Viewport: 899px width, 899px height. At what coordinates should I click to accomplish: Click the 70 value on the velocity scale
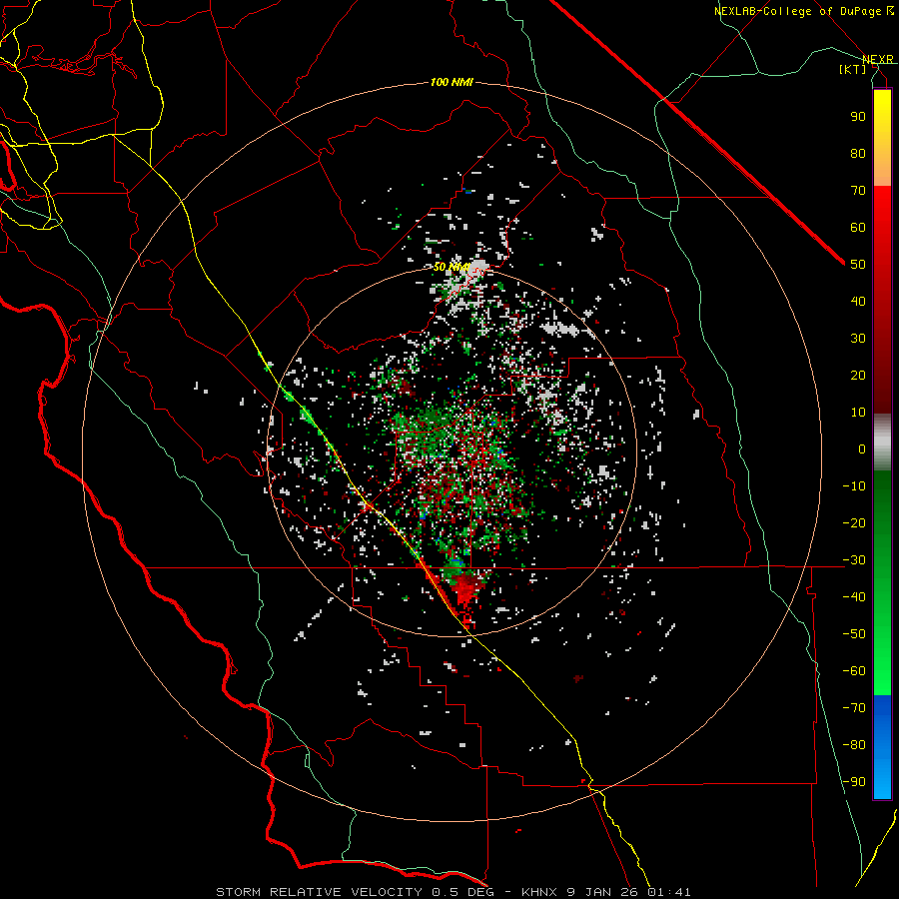(x=858, y=191)
